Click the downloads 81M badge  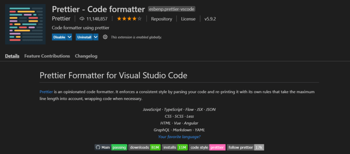(145, 147)
